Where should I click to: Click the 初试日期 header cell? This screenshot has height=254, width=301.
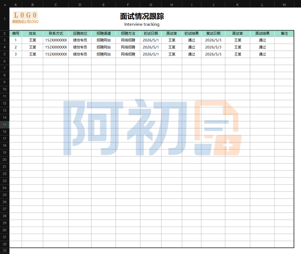pyautogui.click(x=151, y=33)
